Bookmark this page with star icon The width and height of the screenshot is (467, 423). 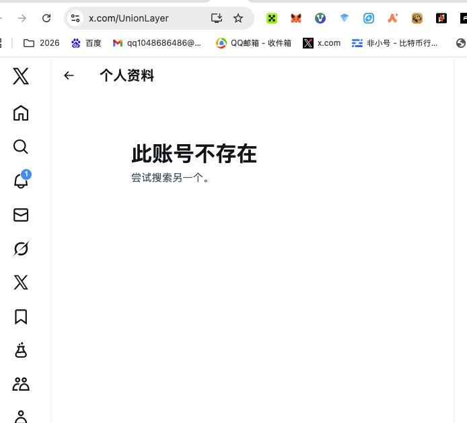[238, 18]
